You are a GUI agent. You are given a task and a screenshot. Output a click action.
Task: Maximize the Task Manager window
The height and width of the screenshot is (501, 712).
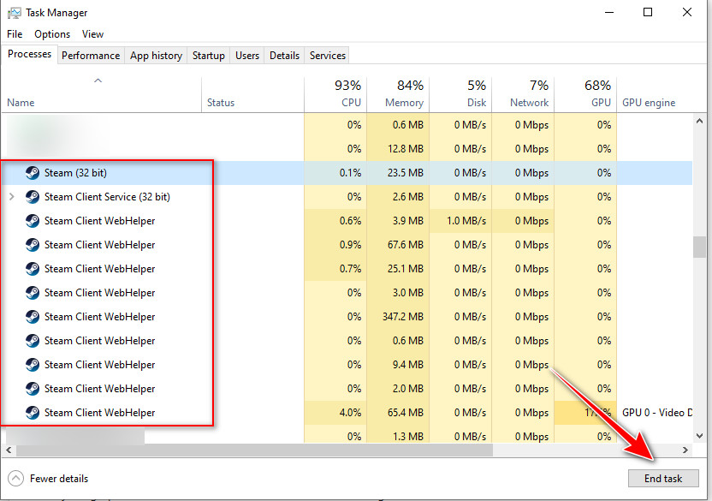tap(648, 12)
